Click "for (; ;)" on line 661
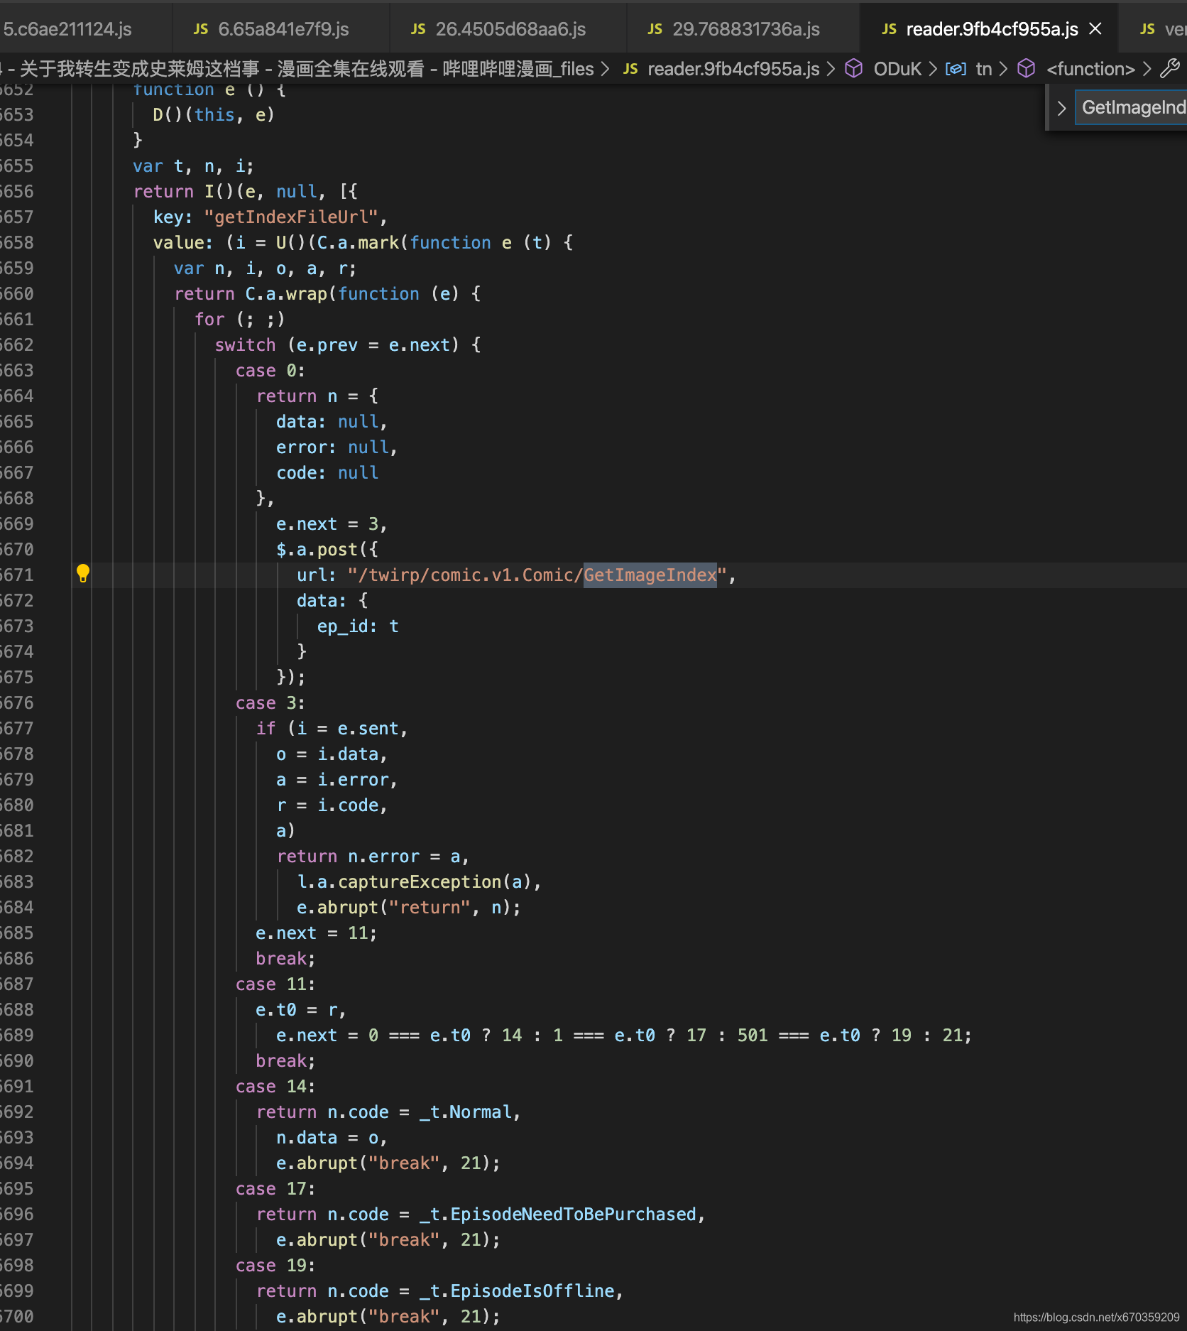Screen dimensions: 1187x1331 [240, 319]
